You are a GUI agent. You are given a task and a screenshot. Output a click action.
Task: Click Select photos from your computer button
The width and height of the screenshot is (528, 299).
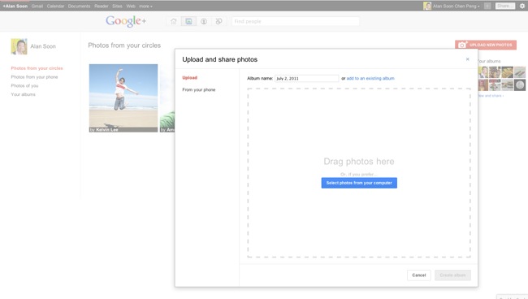pyautogui.click(x=359, y=183)
